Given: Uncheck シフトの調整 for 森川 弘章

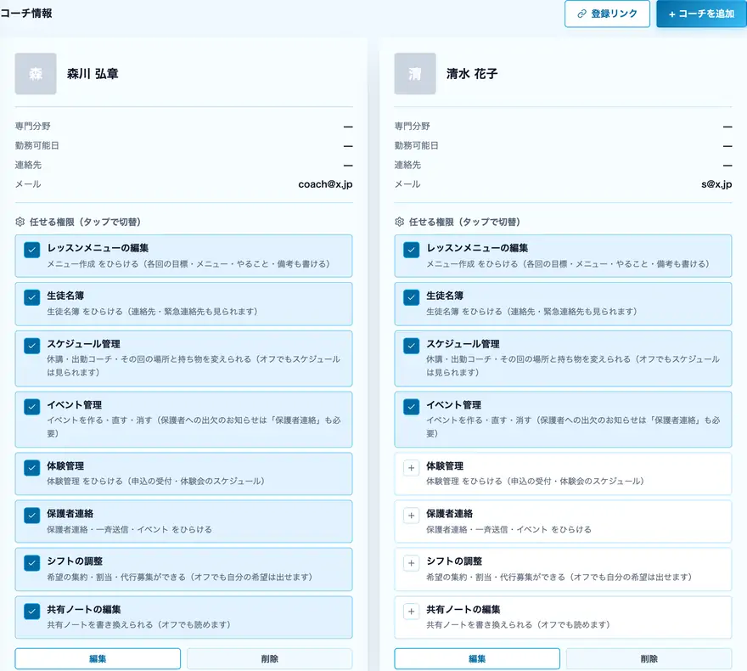Looking at the screenshot, I should click(32, 563).
